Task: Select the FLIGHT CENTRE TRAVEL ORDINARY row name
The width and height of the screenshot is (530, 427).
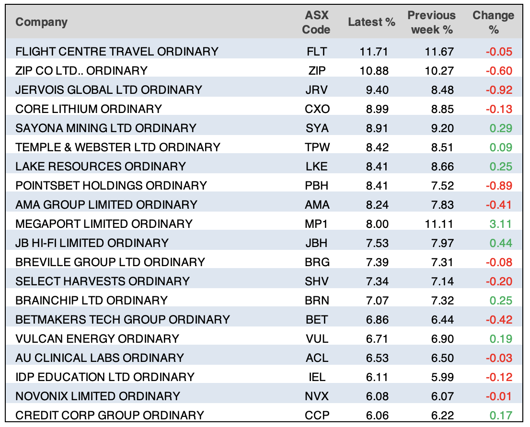Action: coord(116,51)
